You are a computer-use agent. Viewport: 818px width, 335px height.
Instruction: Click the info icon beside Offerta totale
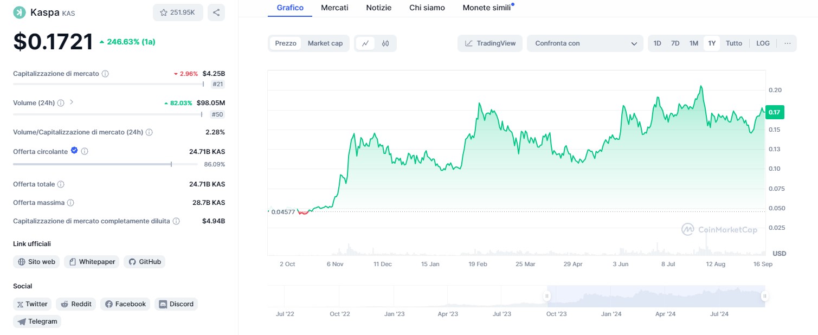[x=61, y=184]
